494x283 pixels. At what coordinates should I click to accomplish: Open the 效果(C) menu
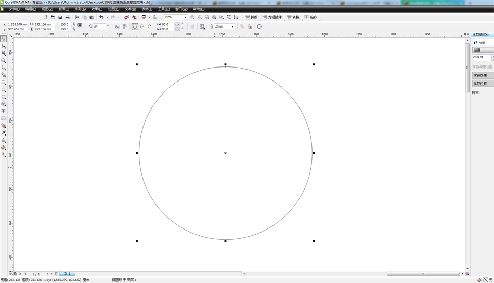coord(97,9)
